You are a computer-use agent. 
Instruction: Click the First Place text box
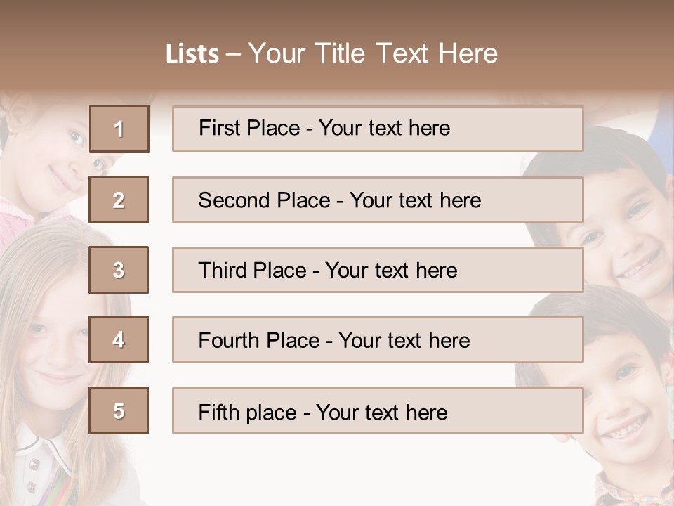(x=378, y=129)
